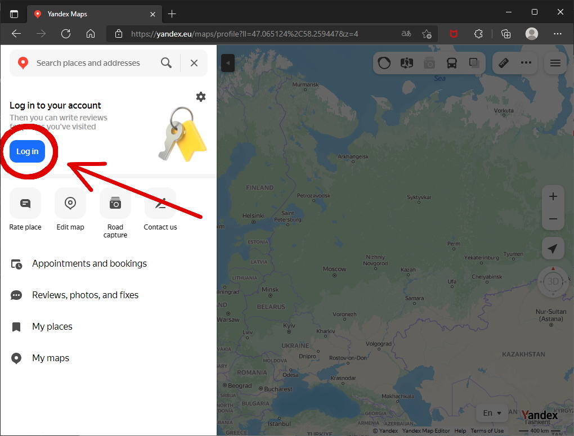Viewport: 574px width, 436px height.
Task: Click the browser address bar URL
Action: tap(245, 34)
